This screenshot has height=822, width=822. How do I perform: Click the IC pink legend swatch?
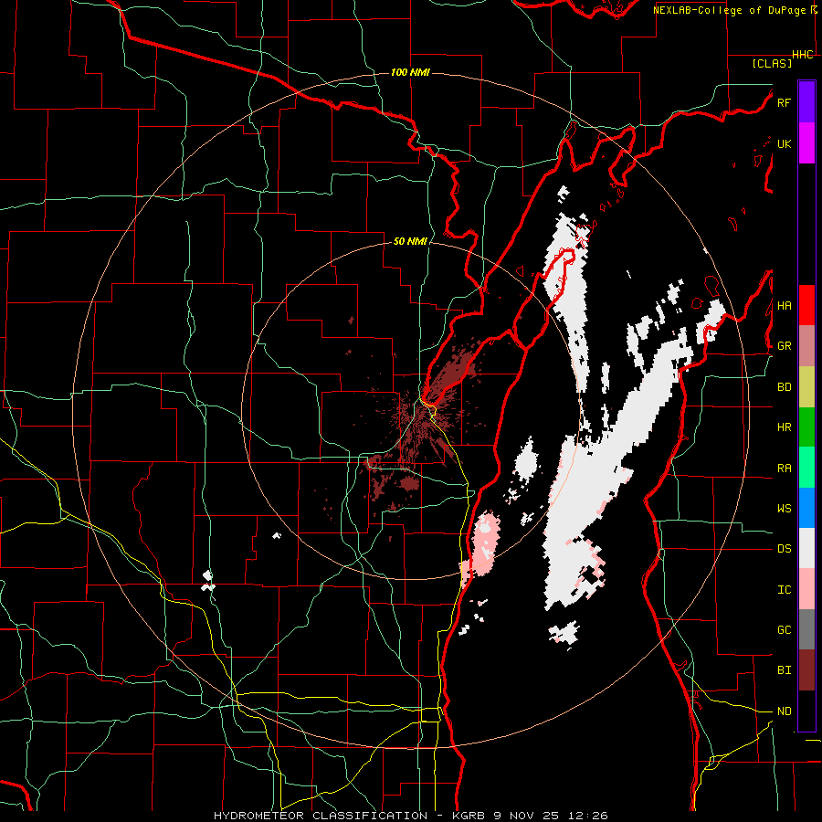click(806, 589)
